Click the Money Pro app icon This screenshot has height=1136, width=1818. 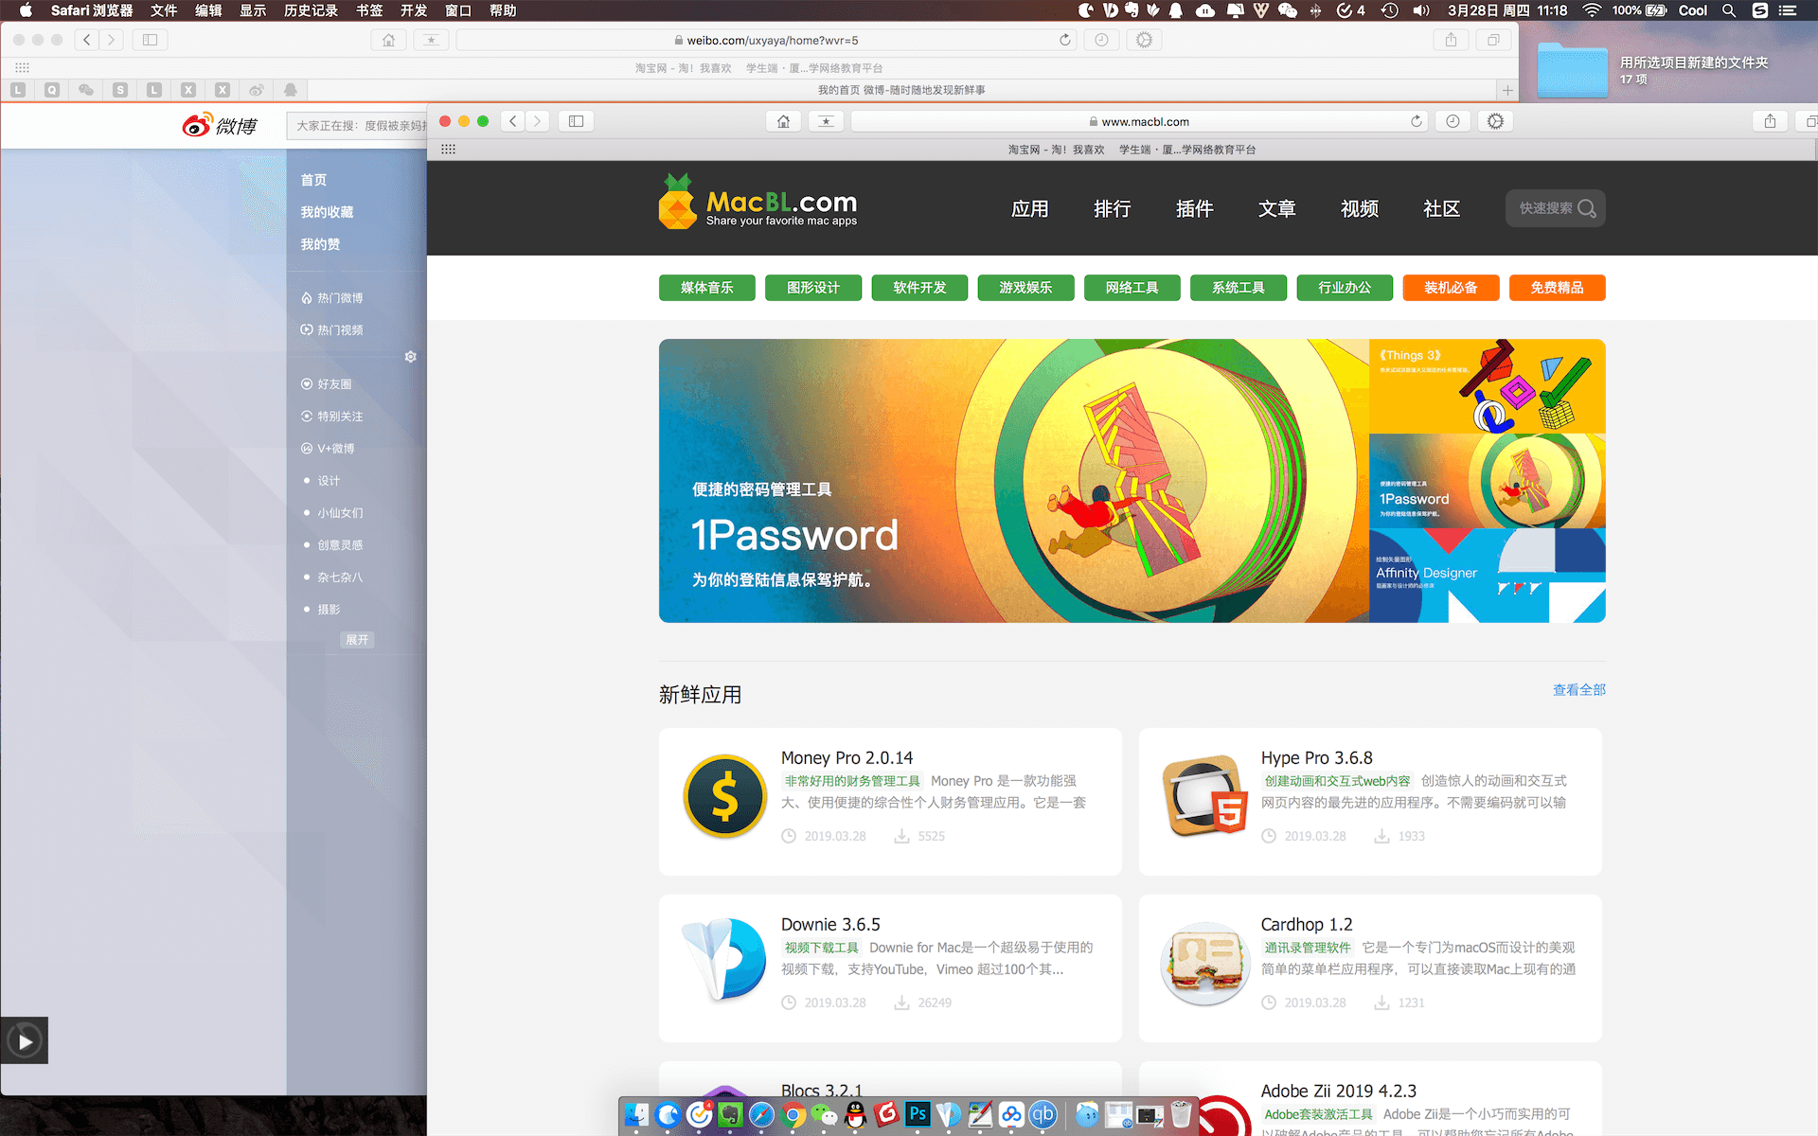[x=725, y=796]
